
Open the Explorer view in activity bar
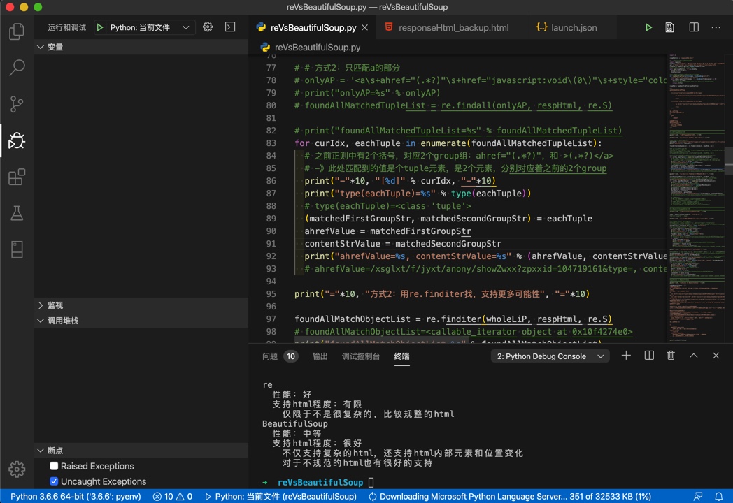[x=17, y=31]
